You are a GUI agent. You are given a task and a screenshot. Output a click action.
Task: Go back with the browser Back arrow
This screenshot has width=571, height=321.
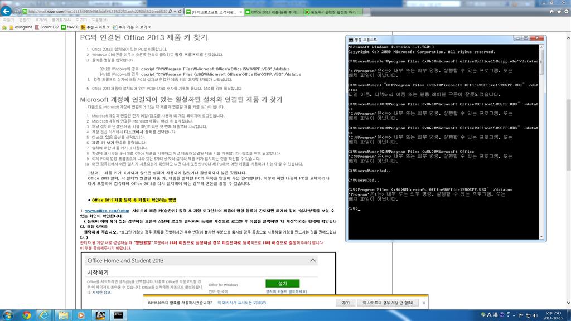6,11
